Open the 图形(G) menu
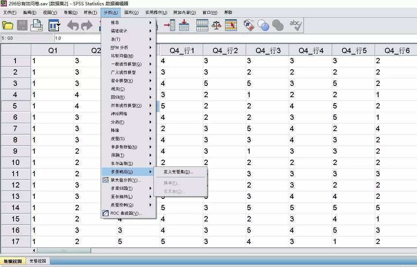Viewport: 417px width, 267px height. point(131,12)
